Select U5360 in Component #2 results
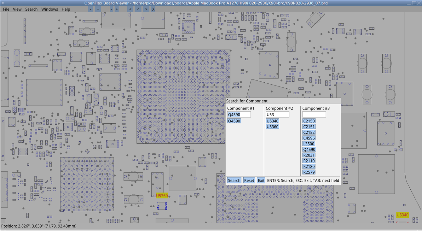Viewport: 422px width, 231px height. pyautogui.click(x=273, y=127)
